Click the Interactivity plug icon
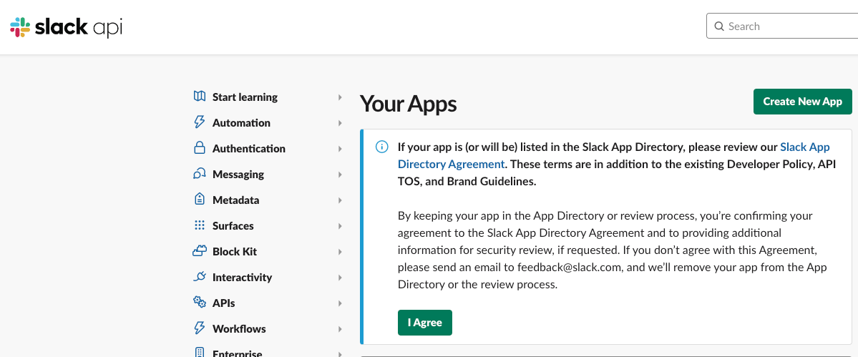Viewport: 858px width, 357px height. (200, 277)
